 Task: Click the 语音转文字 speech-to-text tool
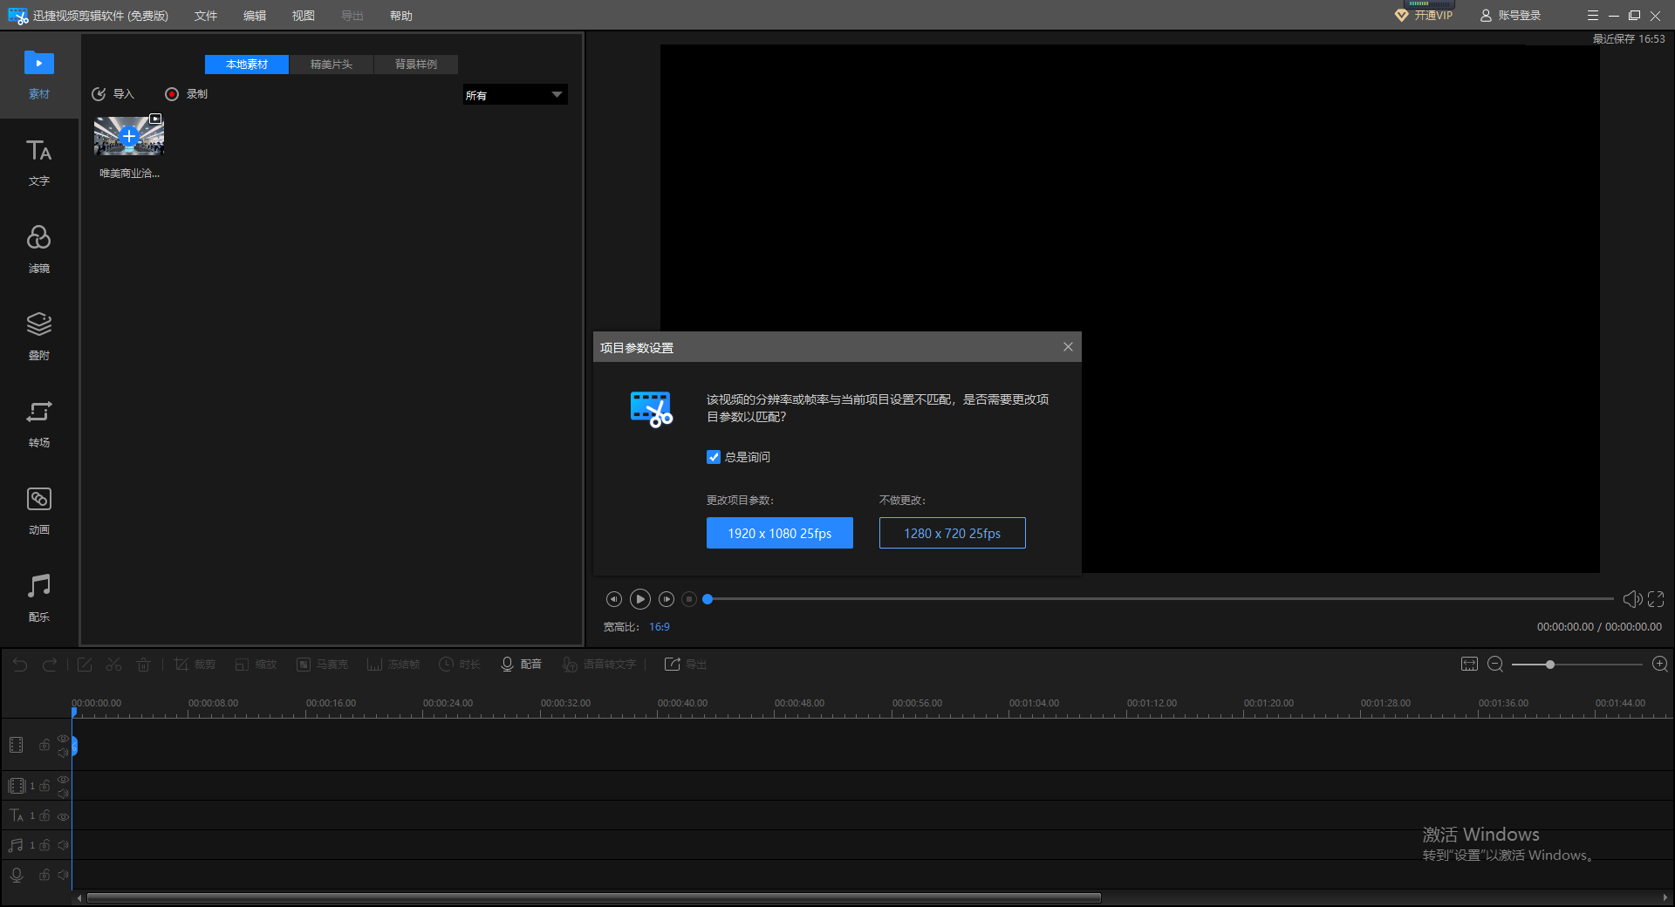point(598,665)
